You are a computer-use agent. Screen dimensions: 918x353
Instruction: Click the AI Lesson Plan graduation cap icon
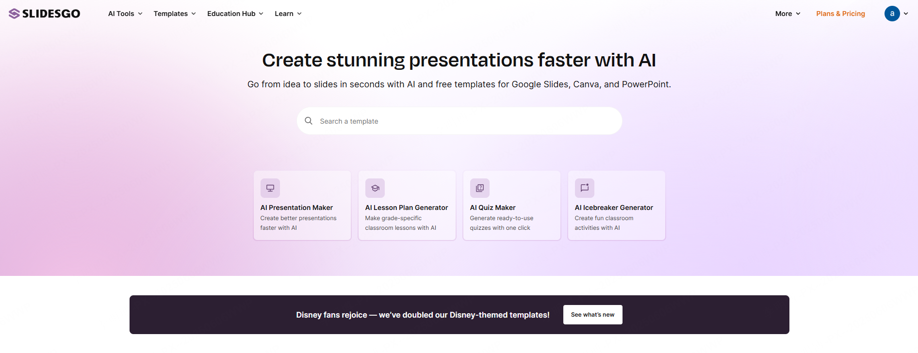(375, 188)
